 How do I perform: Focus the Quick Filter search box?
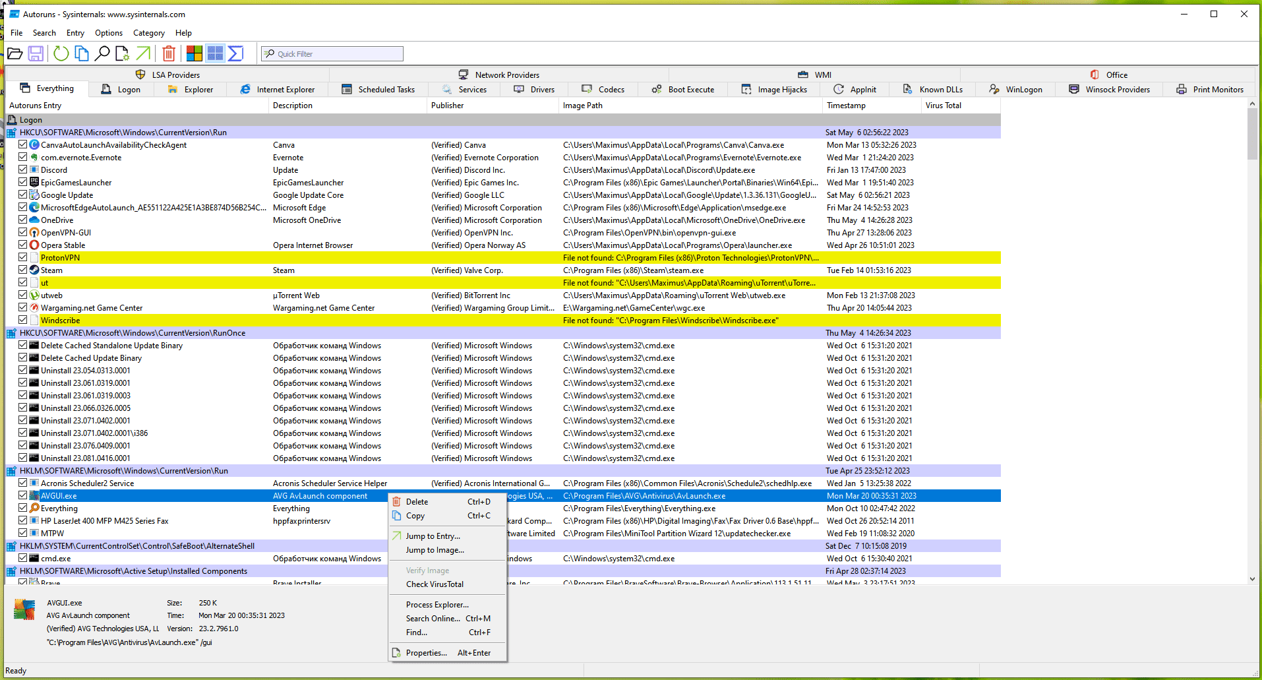[332, 54]
